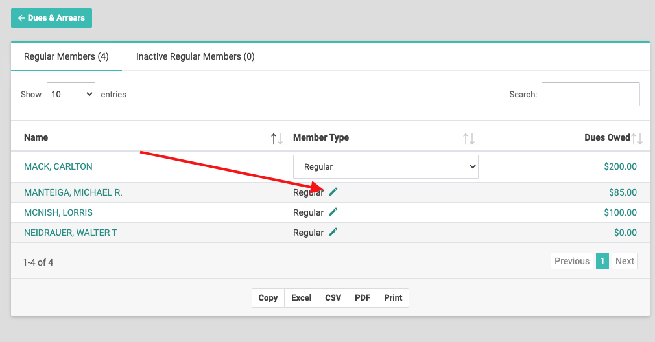This screenshot has height=342, width=655.
Task: Open MANTEIGA, MICHAEL R. member link
Action: tap(73, 192)
